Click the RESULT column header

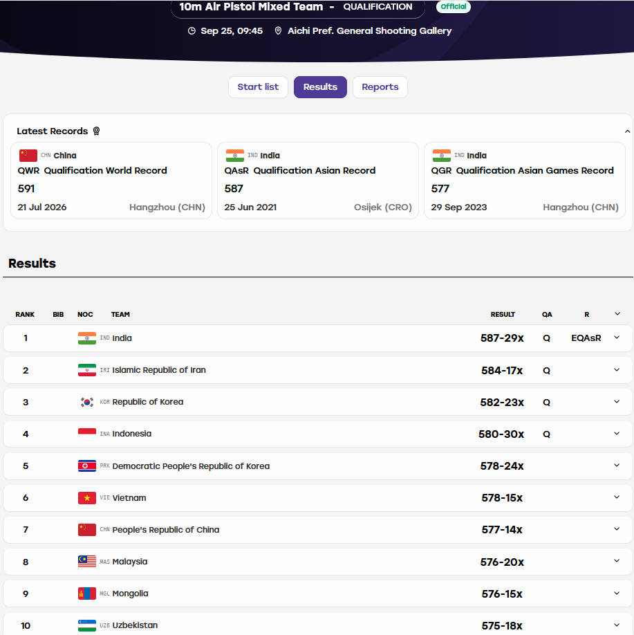[503, 315]
